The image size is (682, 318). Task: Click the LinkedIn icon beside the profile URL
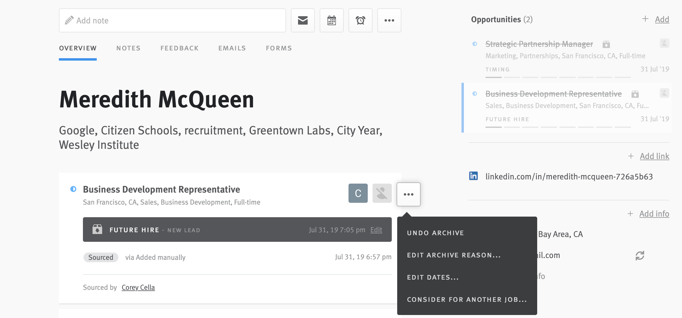tap(474, 177)
